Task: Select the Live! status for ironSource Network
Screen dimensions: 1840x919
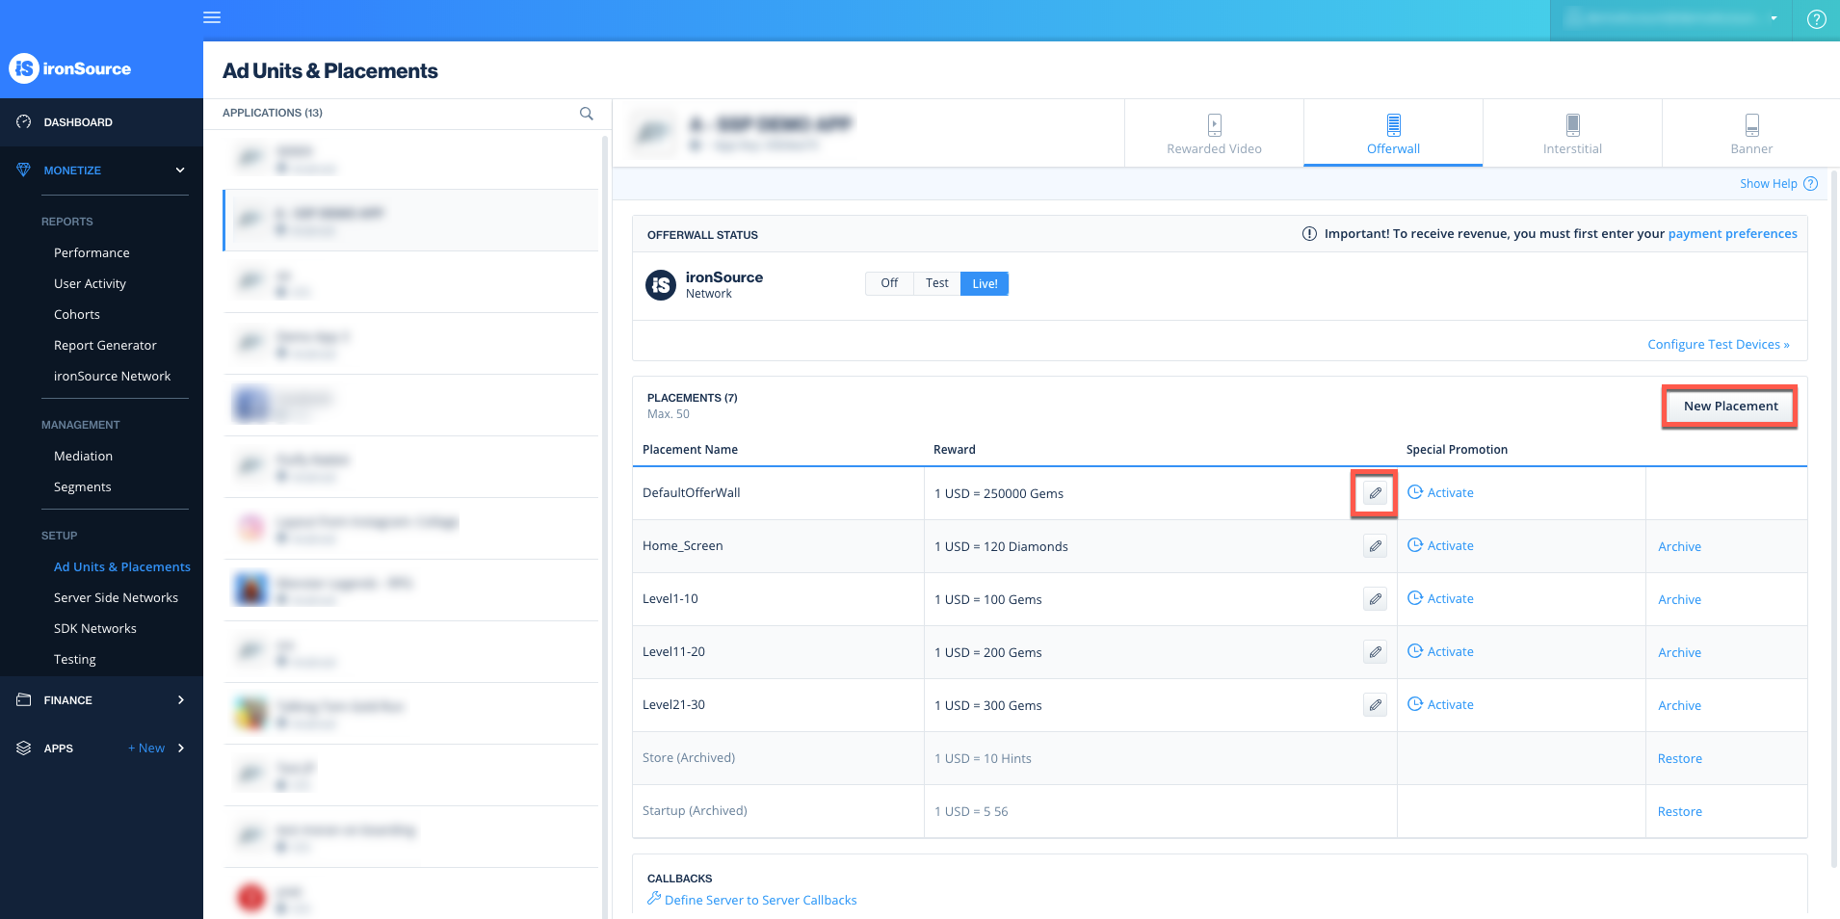Action: (x=984, y=283)
